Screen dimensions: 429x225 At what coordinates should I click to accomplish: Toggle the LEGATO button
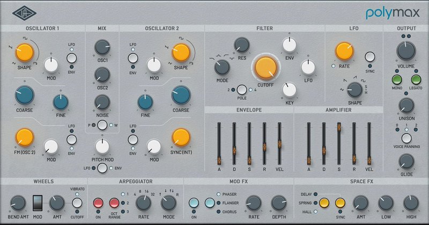(416, 80)
